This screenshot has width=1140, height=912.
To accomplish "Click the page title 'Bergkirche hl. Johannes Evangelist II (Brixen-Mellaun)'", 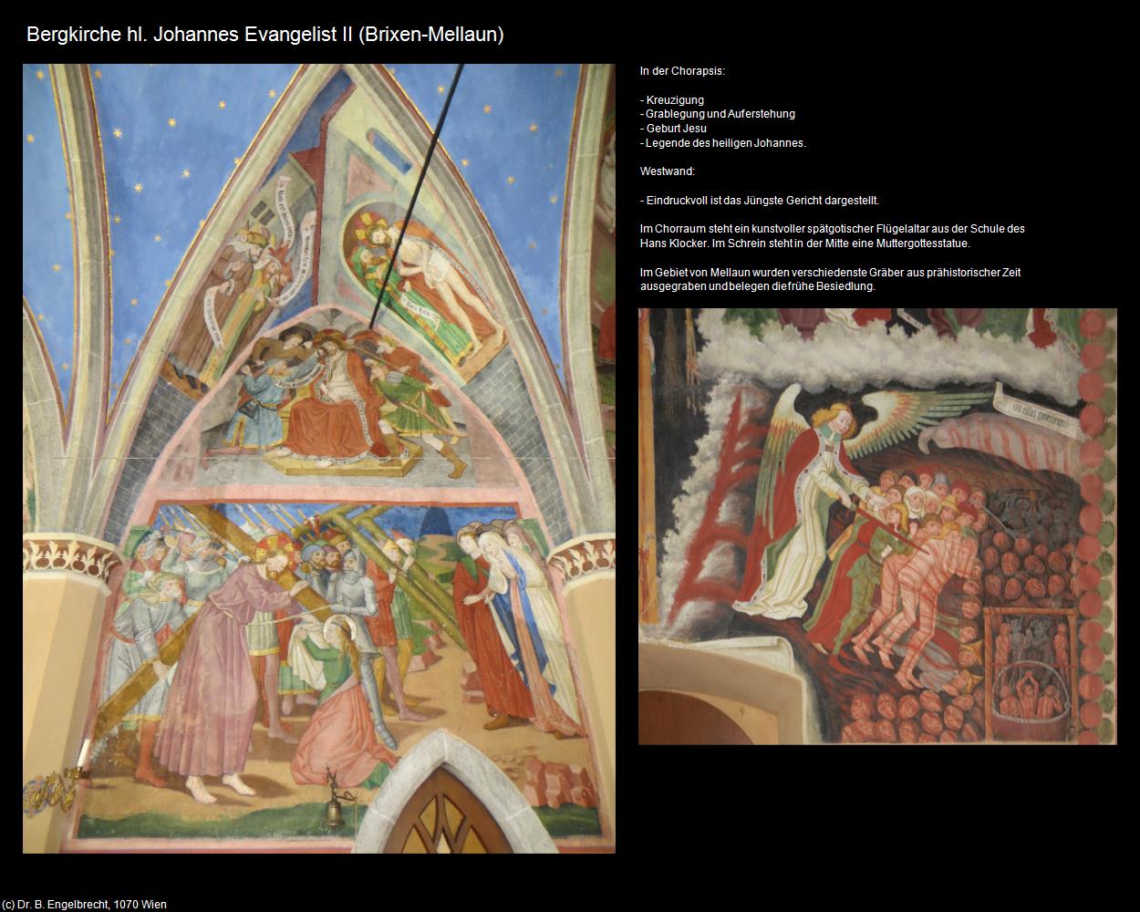I will (x=265, y=35).
